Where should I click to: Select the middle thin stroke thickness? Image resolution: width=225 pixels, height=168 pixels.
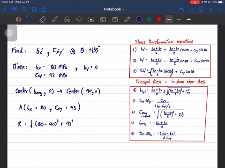[x=179, y=19]
